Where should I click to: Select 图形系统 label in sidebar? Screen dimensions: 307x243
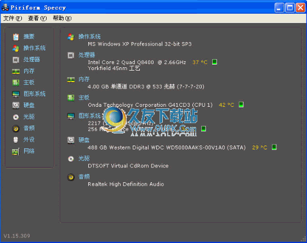[35, 94]
